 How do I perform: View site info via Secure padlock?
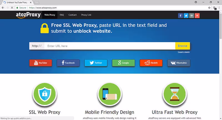(21, 8)
